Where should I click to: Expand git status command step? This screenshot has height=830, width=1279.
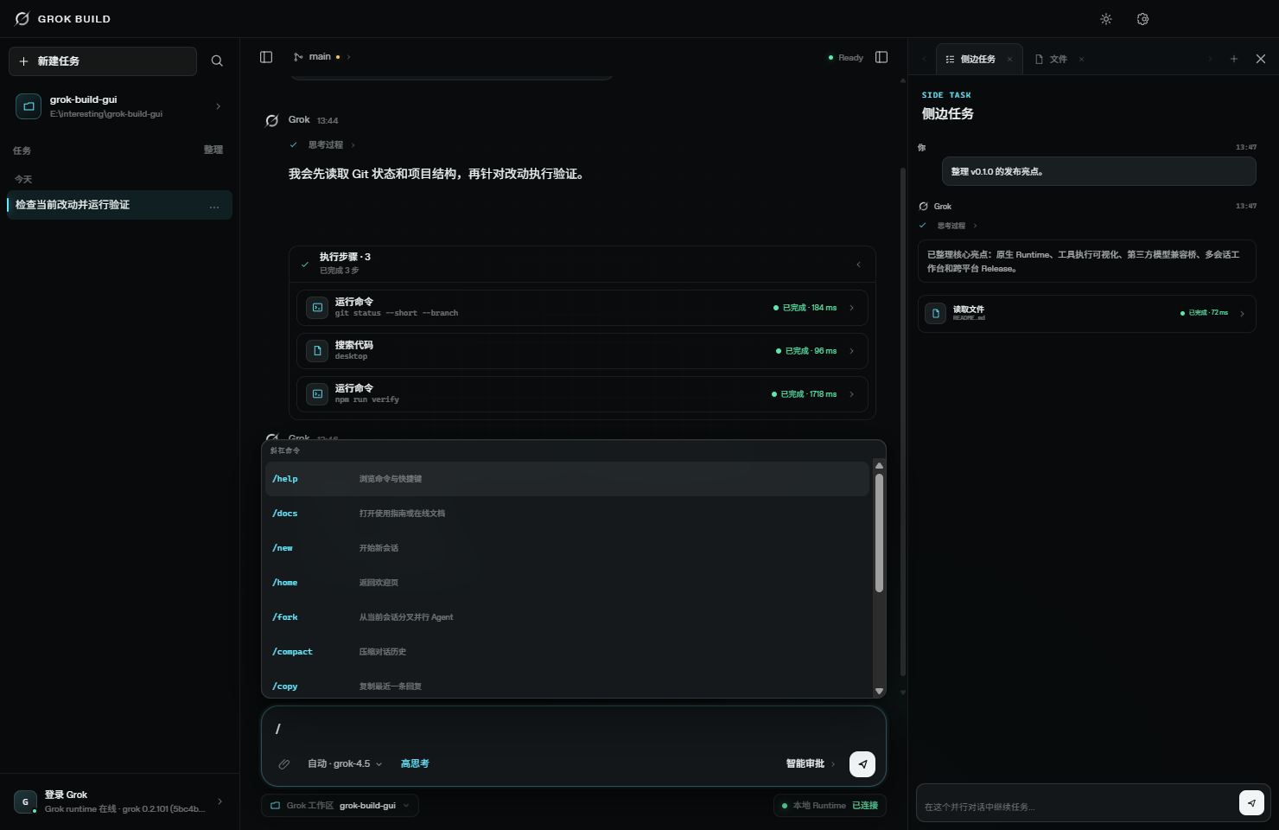582,308
